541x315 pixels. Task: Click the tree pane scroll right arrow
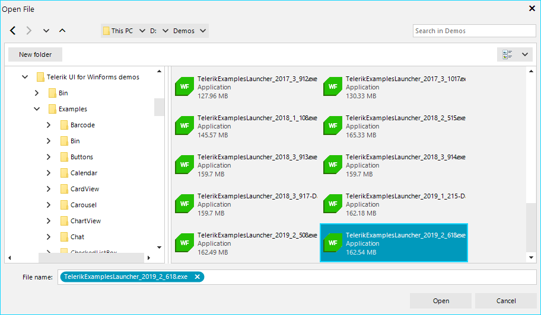(149, 258)
